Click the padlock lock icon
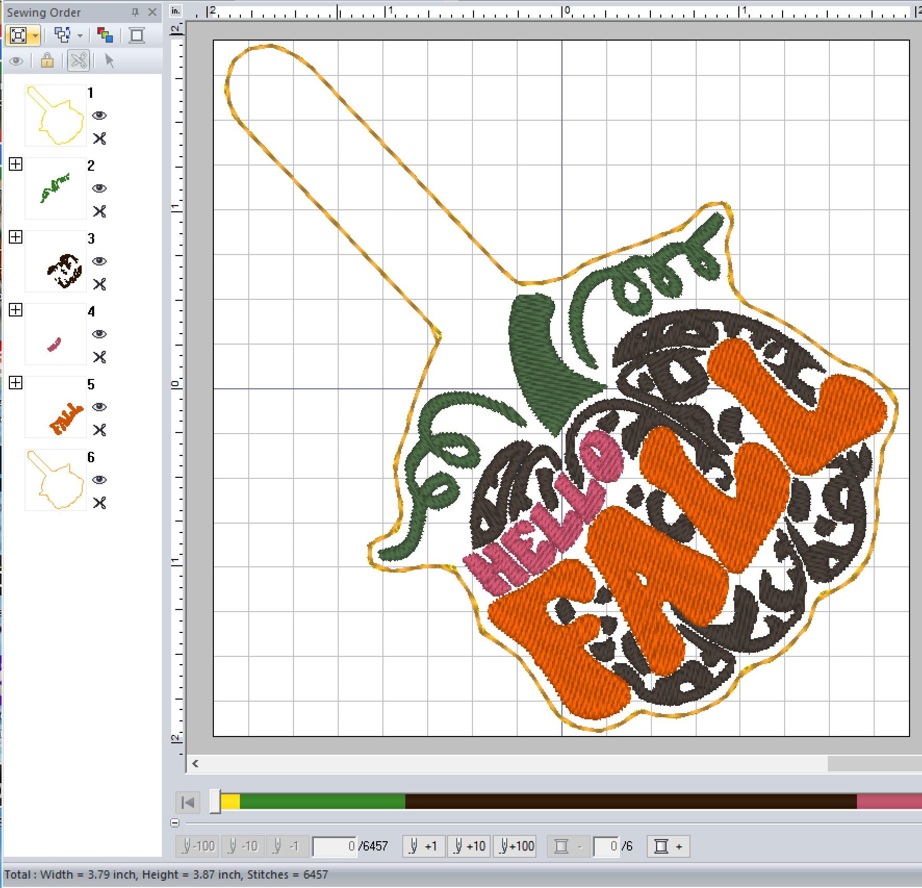This screenshot has height=888, width=922. pos(47,61)
